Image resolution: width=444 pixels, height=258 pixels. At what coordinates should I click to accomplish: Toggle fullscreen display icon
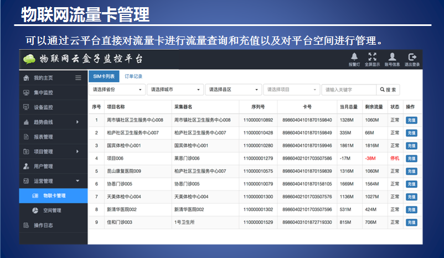pyautogui.click(x=372, y=57)
